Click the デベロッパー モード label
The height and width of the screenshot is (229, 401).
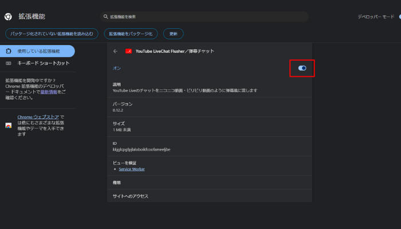pyautogui.click(x=376, y=17)
